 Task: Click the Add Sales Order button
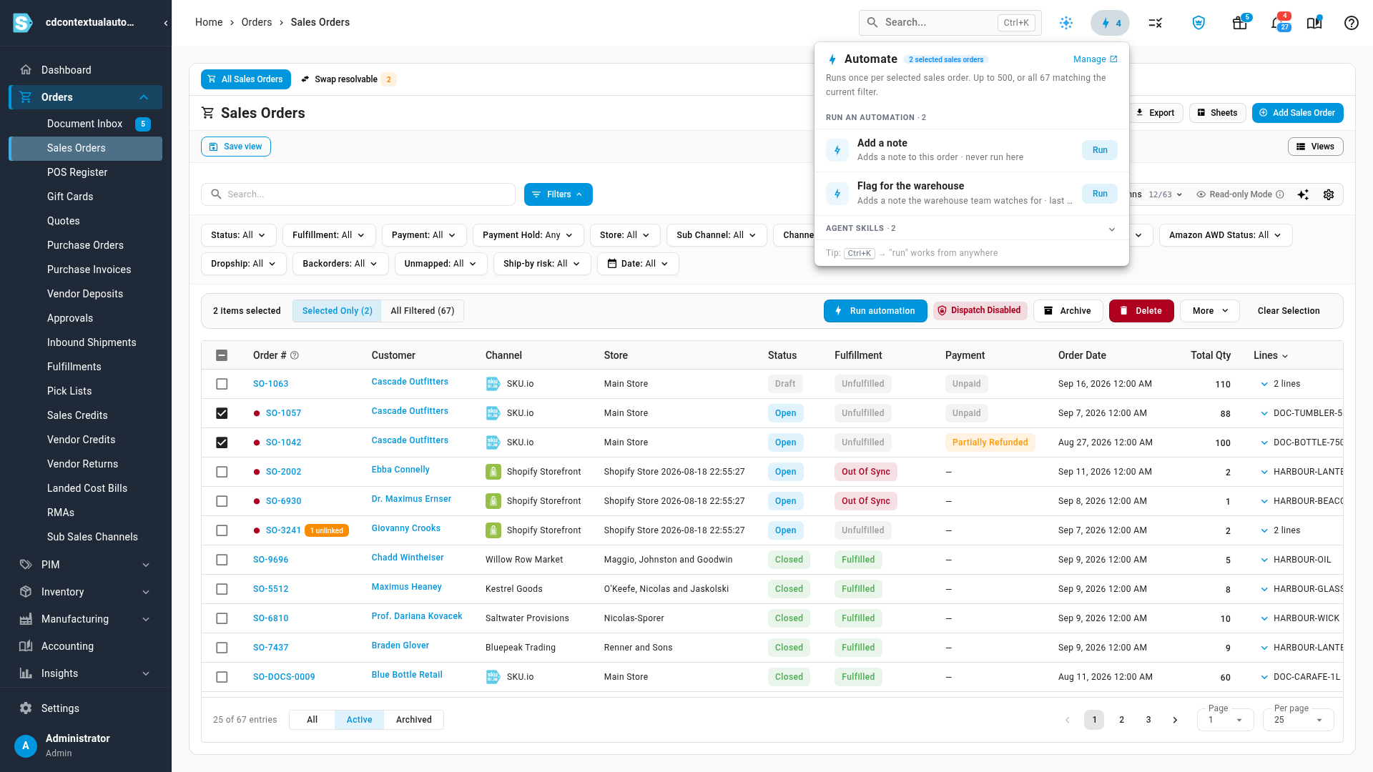[1297, 113]
